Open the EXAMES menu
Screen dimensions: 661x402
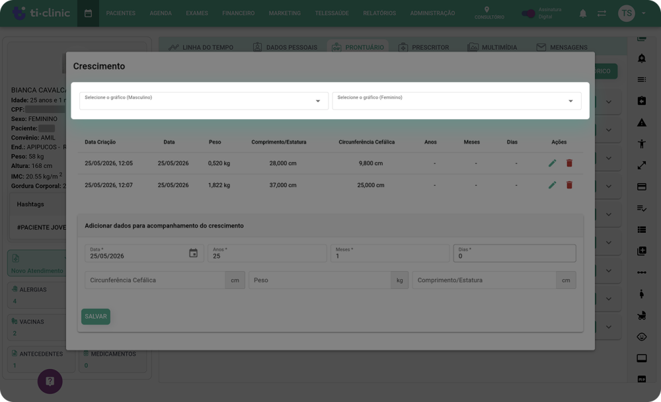tap(197, 13)
